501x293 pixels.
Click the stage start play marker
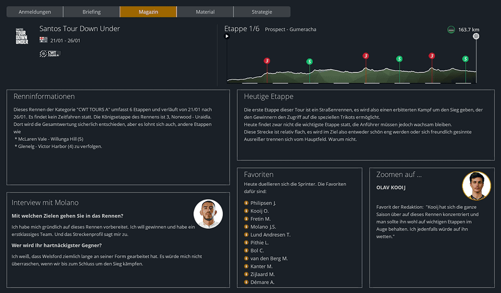[x=227, y=36]
